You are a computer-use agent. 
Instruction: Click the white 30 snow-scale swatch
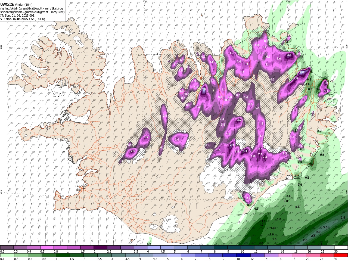pos(341,247)
